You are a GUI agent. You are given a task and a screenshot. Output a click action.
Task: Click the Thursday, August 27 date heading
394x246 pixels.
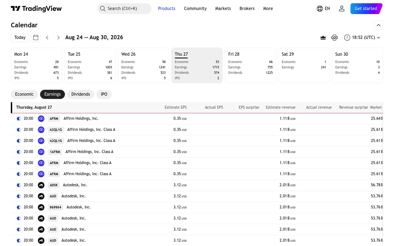pos(34,107)
